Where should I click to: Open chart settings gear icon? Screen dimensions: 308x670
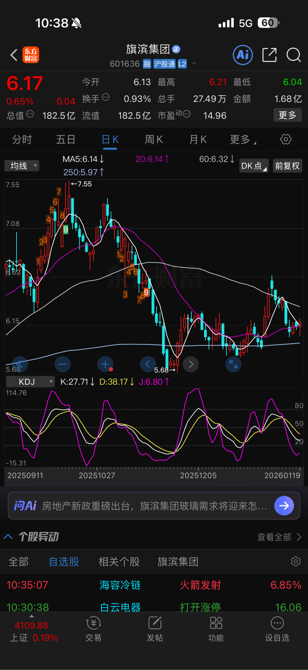286,139
